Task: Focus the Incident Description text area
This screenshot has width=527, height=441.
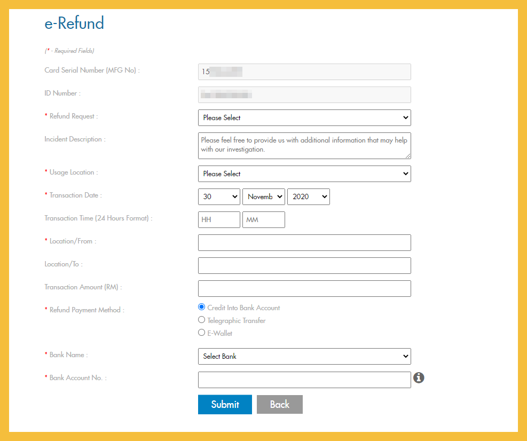Action: click(304, 146)
